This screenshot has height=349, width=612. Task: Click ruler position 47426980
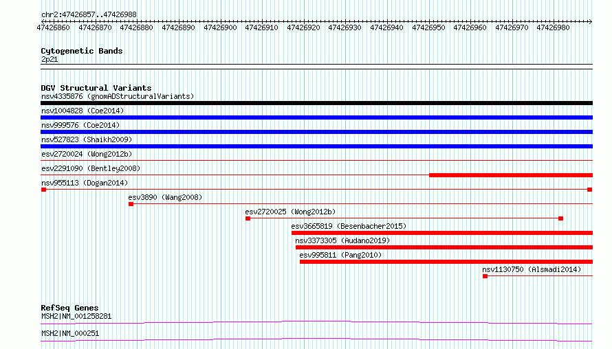pos(554,27)
